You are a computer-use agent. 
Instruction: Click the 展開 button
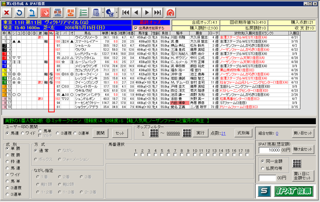tap(100, 133)
